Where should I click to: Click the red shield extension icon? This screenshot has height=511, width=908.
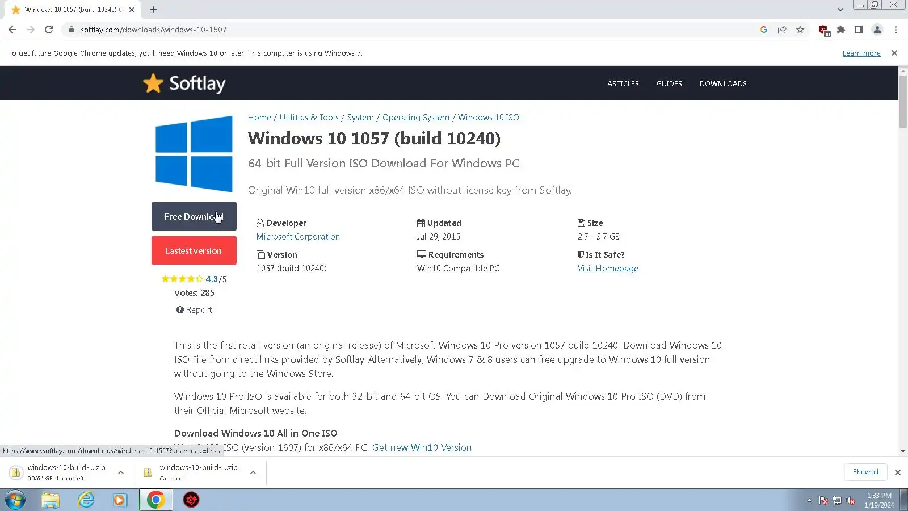[x=824, y=30]
